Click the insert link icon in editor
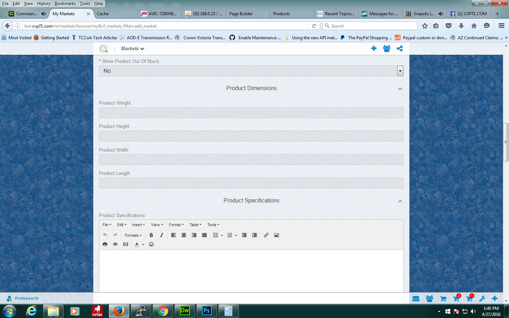This screenshot has height=318, width=509. click(x=266, y=235)
